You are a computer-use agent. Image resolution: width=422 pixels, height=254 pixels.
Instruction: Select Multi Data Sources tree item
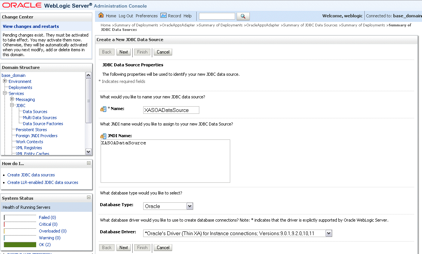40,118
